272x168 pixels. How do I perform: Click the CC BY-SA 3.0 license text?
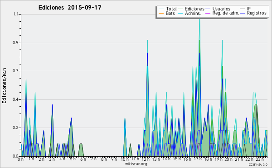(x=258, y=164)
